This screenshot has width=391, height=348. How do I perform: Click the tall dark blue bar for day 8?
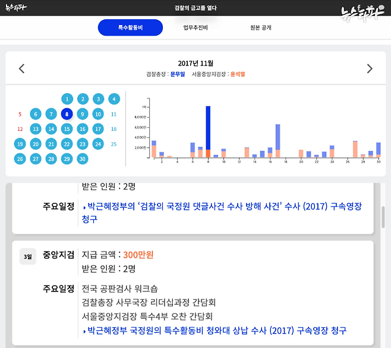pos(208,128)
